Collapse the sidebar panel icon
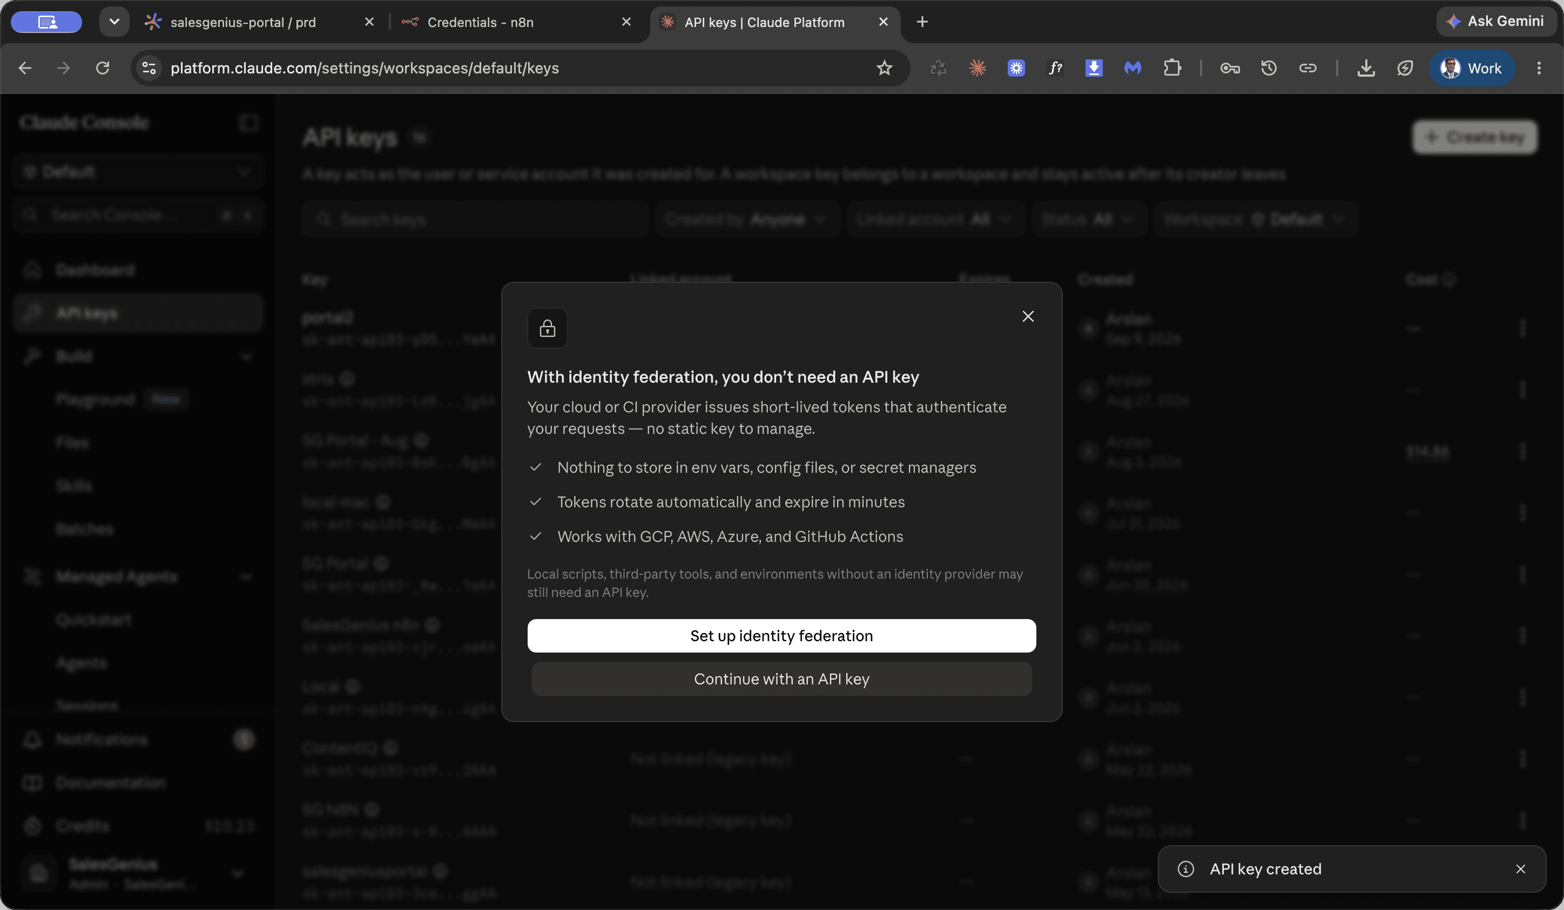The width and height of the screenshot is (1564, 910). (248, 123)
